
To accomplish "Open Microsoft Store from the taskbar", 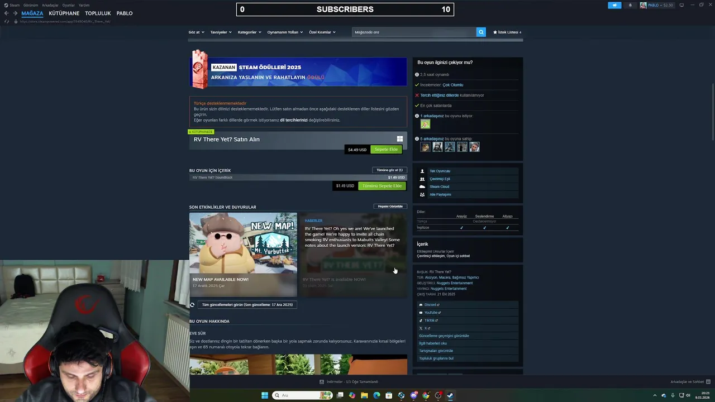I will click(x=389, y=395).
